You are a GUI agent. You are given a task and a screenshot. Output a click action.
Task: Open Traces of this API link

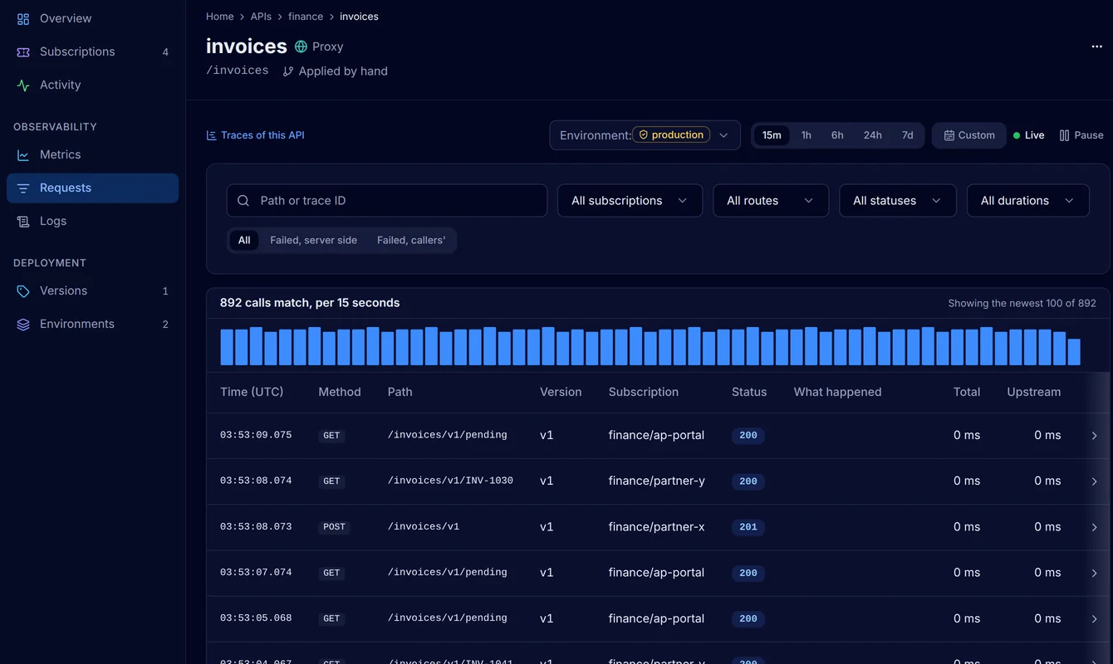tap(255, 135)
